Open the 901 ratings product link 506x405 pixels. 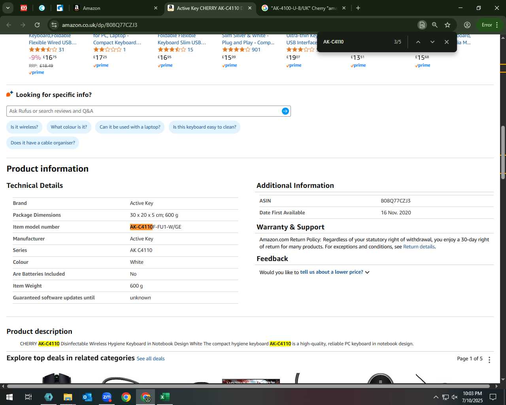256,49
